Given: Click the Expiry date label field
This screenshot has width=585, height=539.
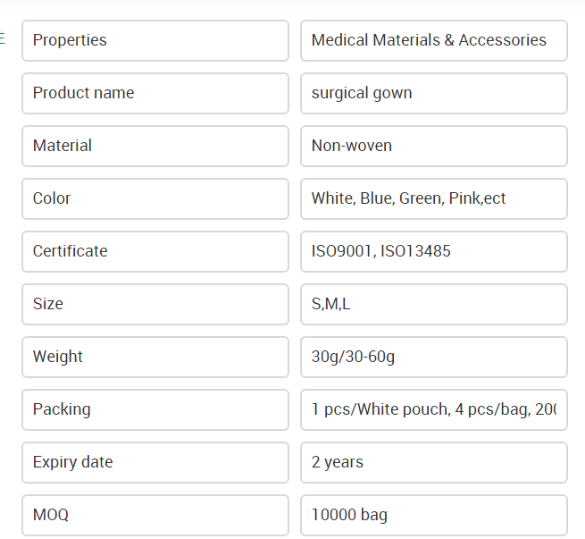Looking at the screenshot, I should click(155, 462).
